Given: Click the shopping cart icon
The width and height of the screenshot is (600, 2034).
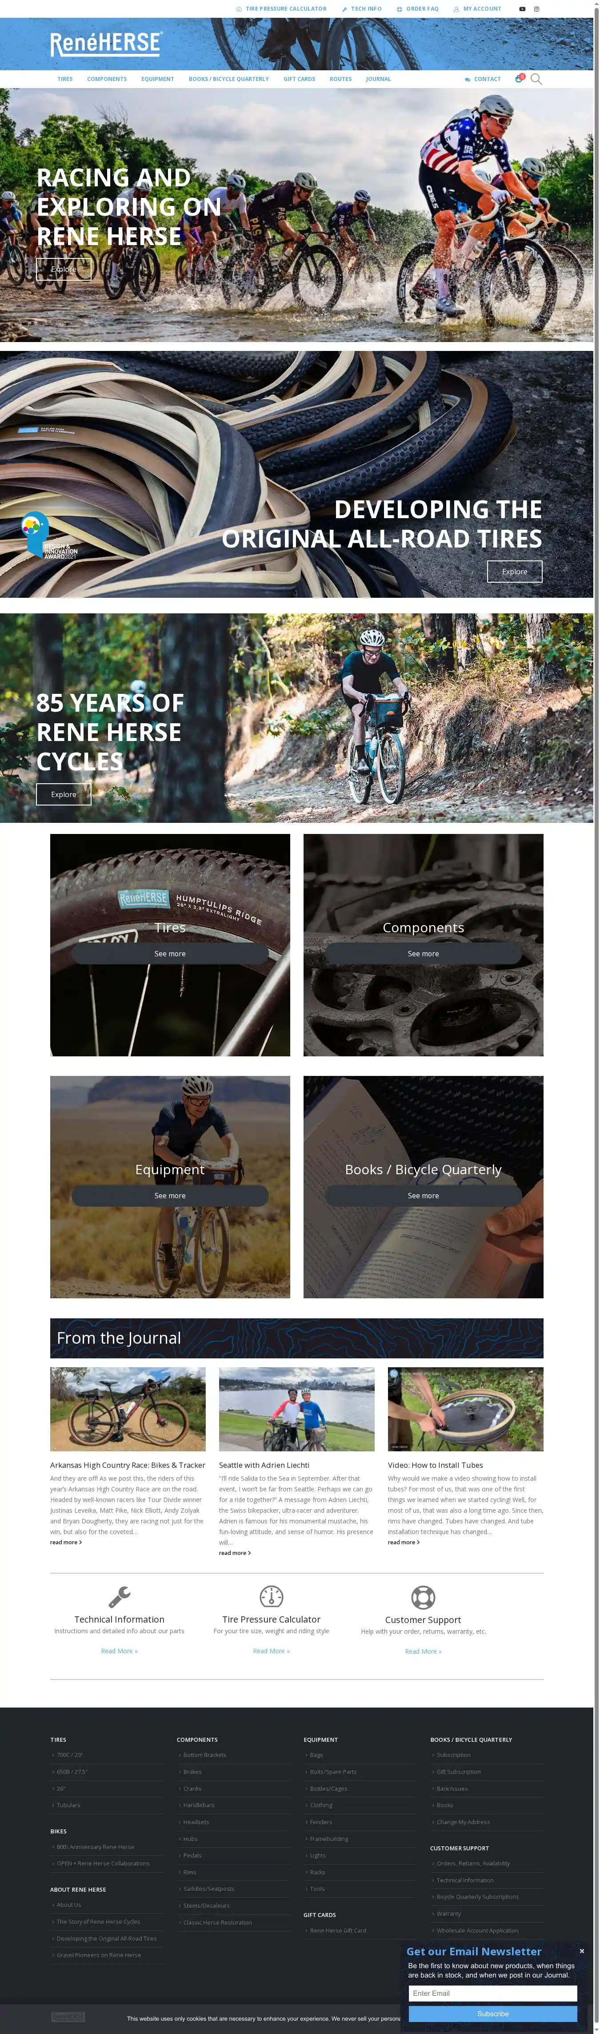Looking at the screenshot, I should pyautogui.click(x=520, y=78).
